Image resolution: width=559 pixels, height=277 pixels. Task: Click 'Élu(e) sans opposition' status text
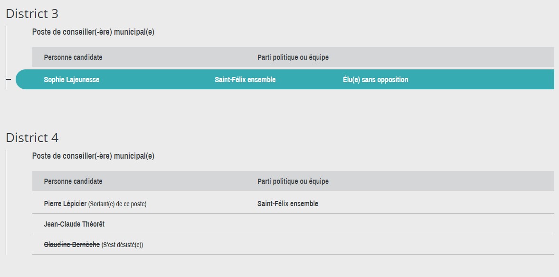[x=375, y=79]
